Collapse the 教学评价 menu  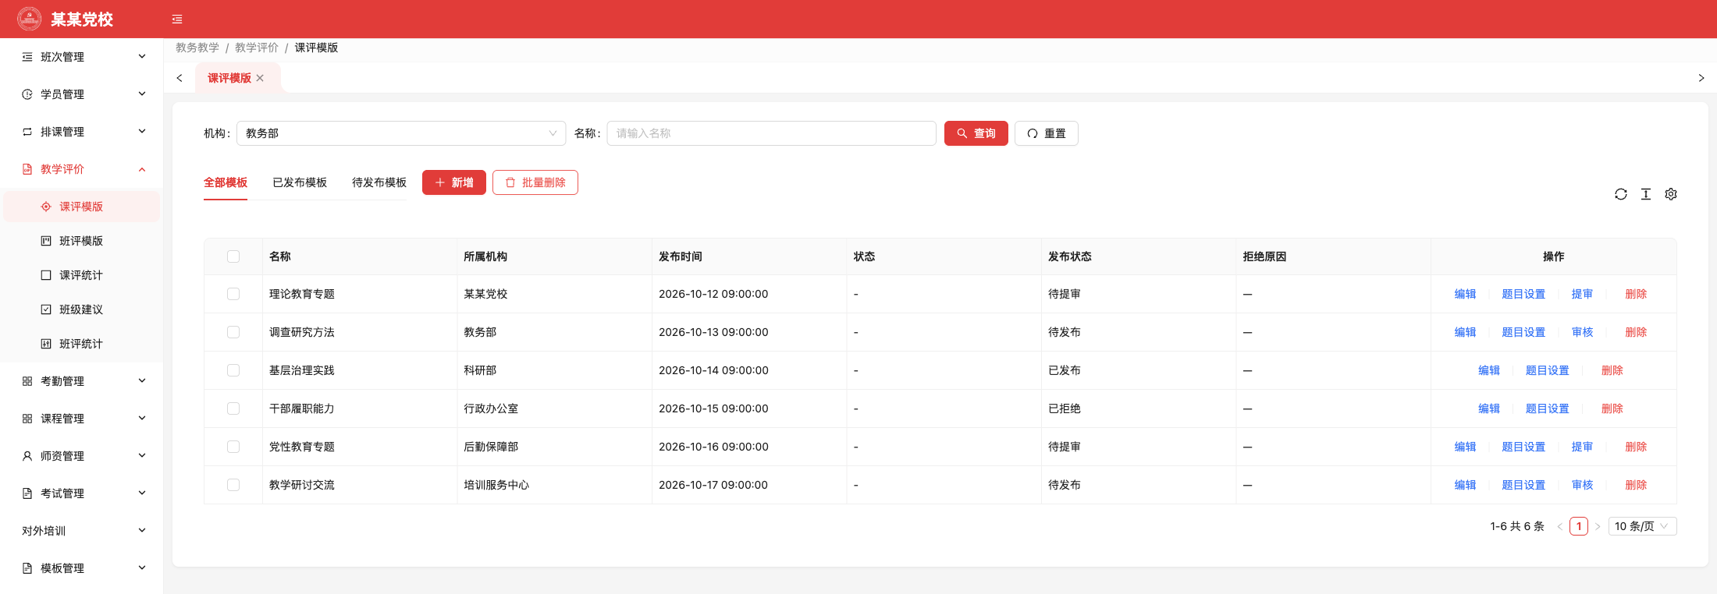pos(81,169)
